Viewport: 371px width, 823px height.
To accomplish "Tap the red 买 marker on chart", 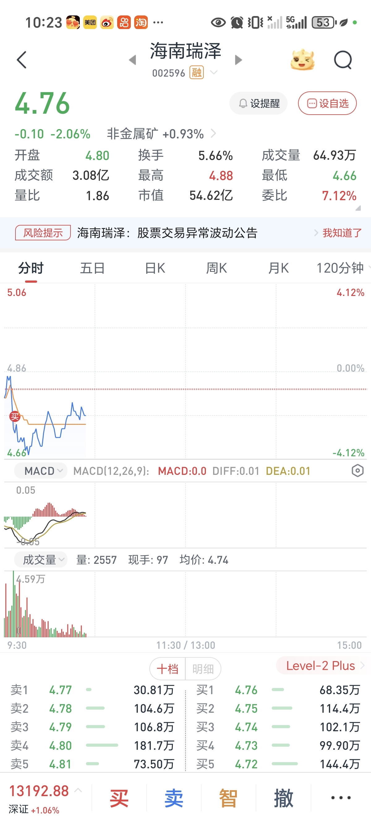I will [x=15, y=417].
